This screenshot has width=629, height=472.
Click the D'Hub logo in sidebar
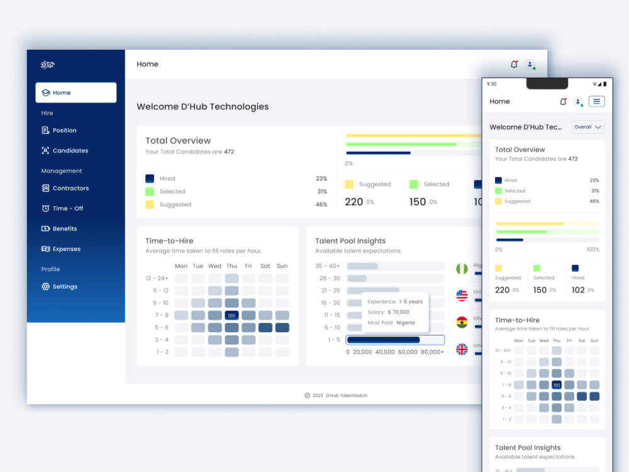click(x=47, y=64)
